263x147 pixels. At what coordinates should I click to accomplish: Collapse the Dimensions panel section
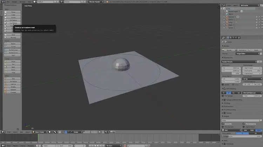(x=223, y=58)
